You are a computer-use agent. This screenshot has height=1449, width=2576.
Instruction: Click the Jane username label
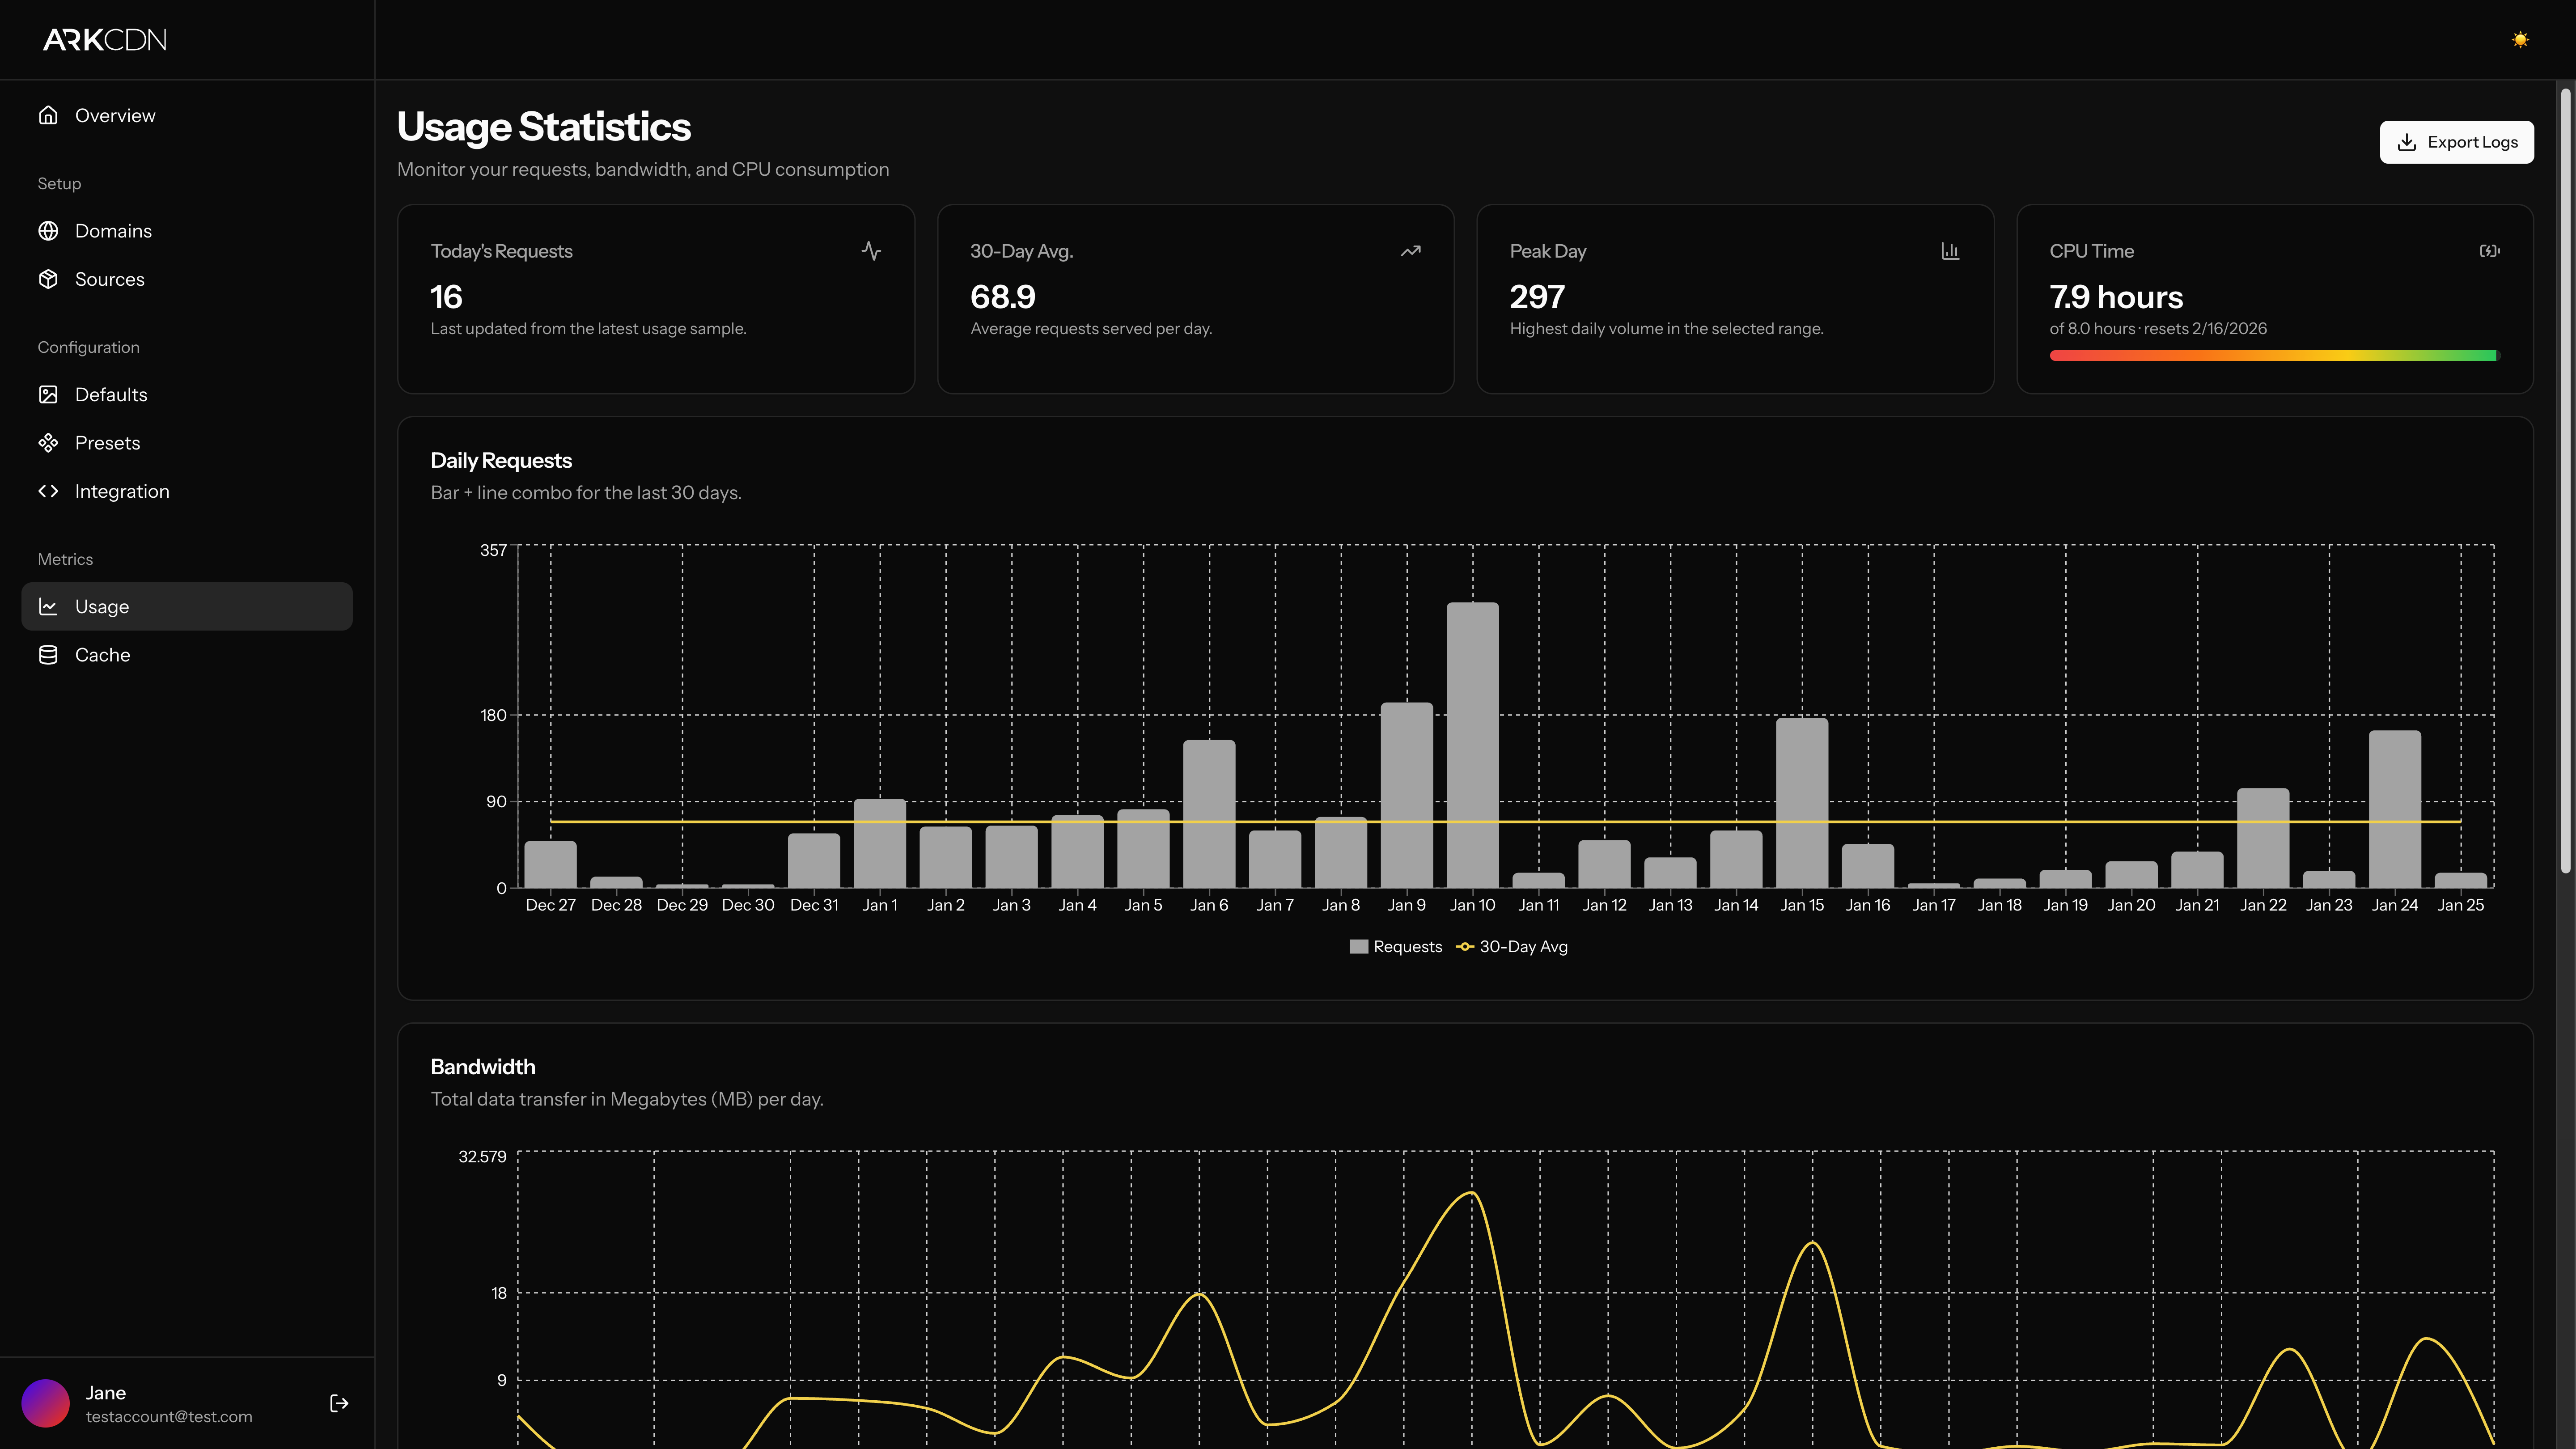106,1393
